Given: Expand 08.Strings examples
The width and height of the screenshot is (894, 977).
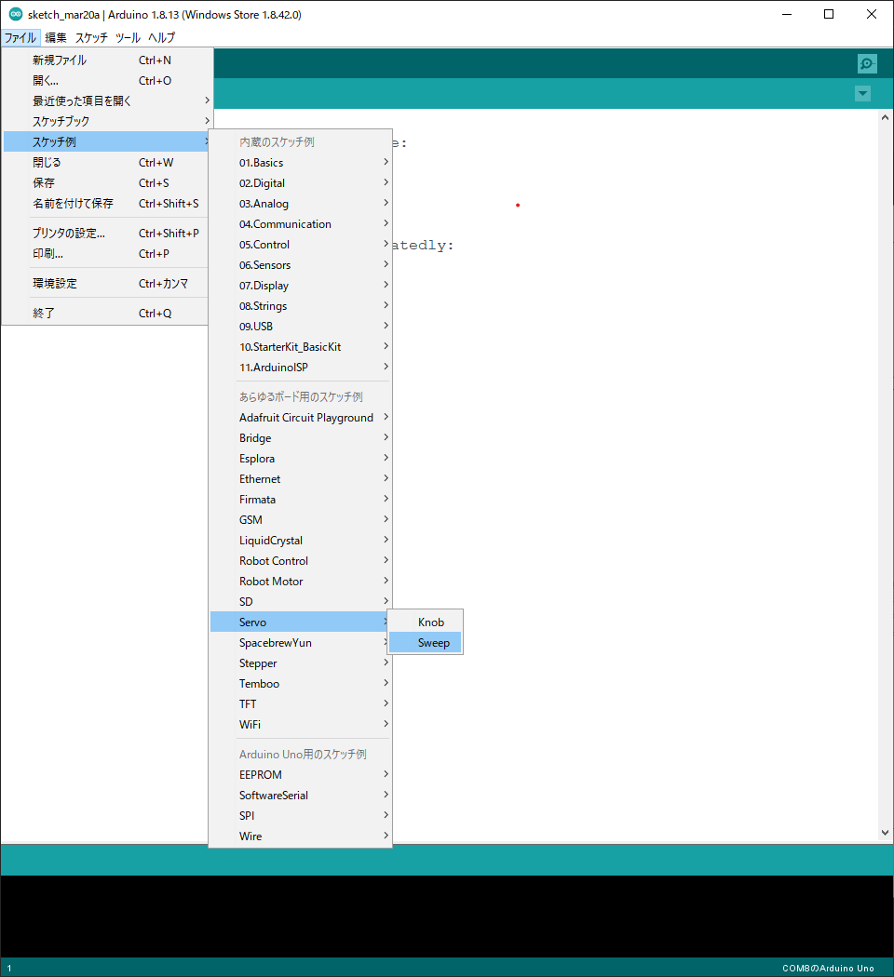Looking at the screenshot, I should click(x=301, y=306).
